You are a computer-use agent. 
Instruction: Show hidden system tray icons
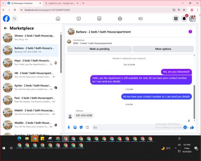(x=175, y=148)
